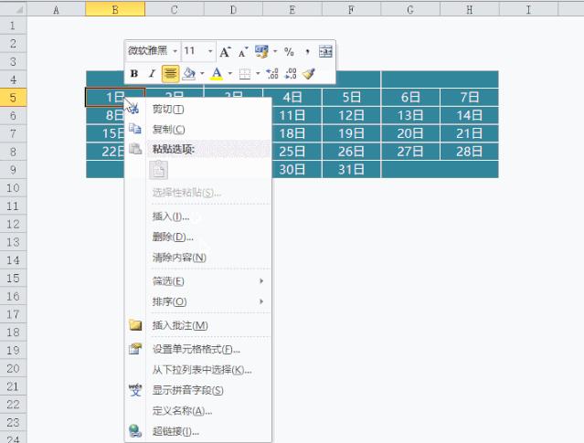Select row 12 header
Screen dimensions: 584x443
click(13, 224)
